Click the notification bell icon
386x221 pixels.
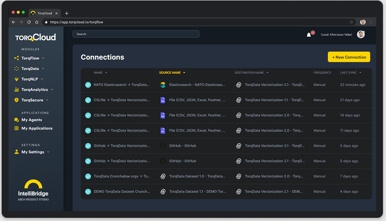click(x=309, y=35)
